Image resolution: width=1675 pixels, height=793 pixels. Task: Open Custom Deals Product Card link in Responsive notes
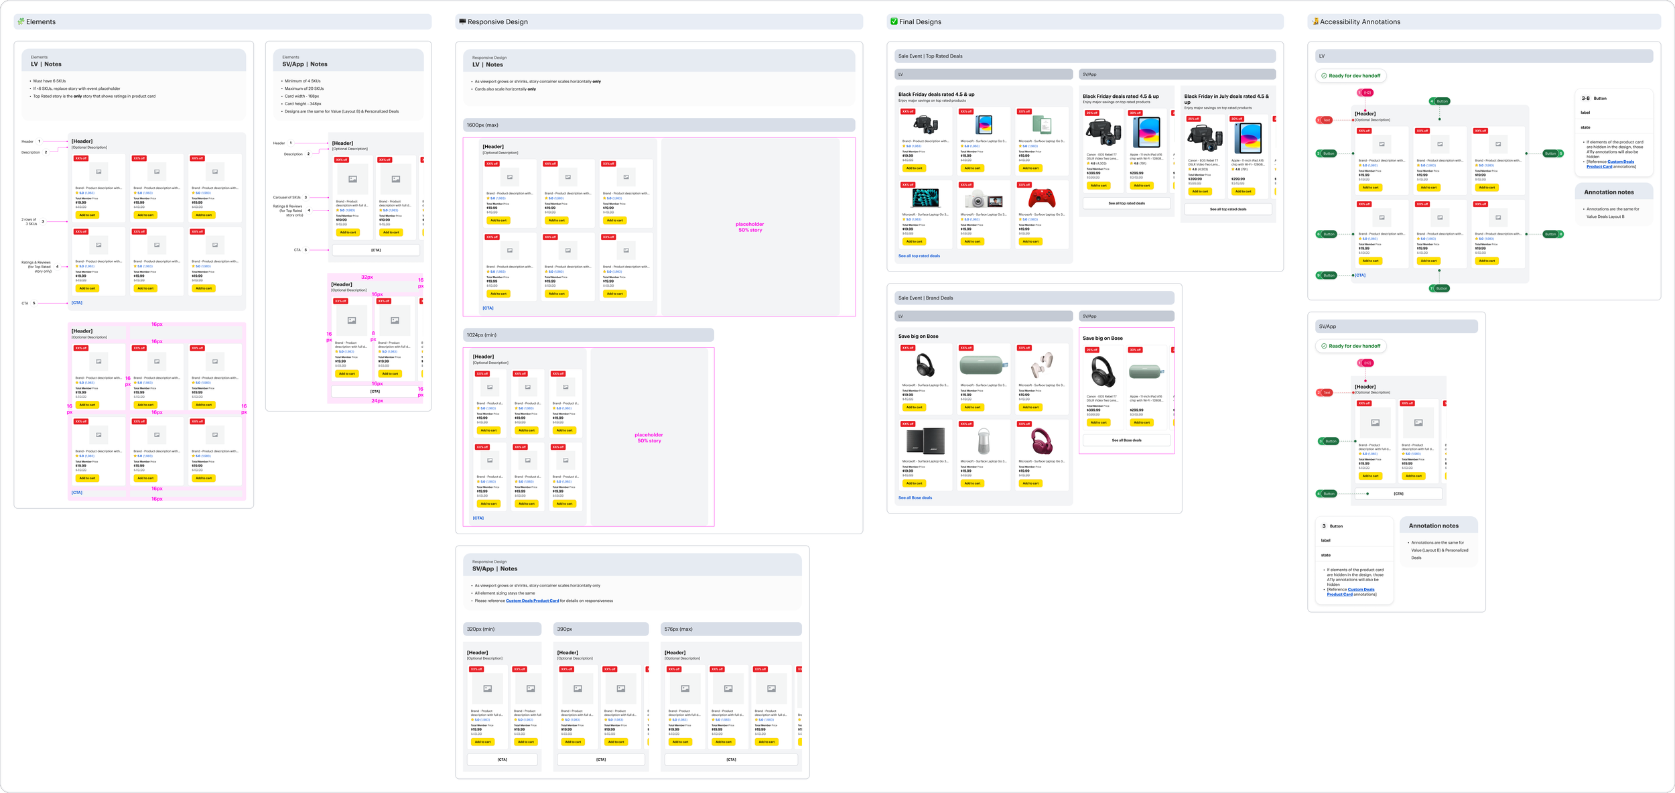pos(532,601)
